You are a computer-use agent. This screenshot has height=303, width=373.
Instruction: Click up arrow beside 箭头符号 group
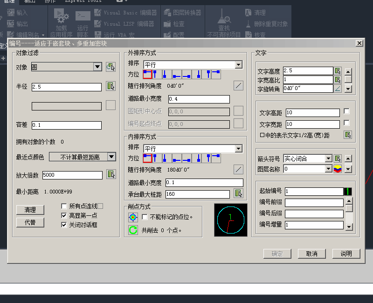pyautogui.click(x=348, y=158)
